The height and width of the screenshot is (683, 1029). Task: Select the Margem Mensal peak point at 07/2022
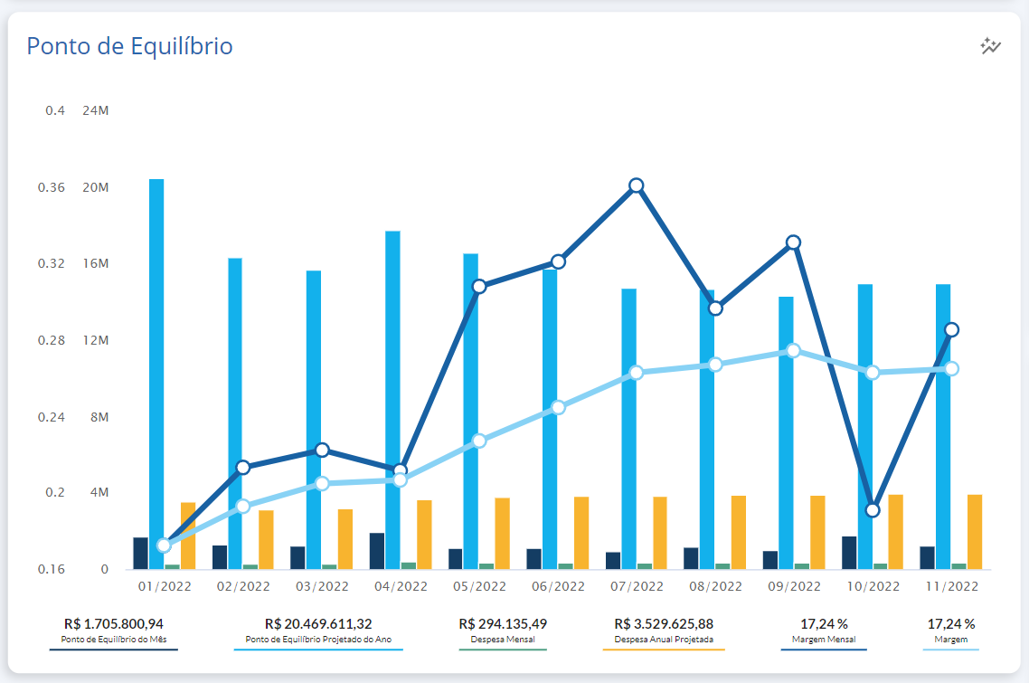tap(637, 185)
